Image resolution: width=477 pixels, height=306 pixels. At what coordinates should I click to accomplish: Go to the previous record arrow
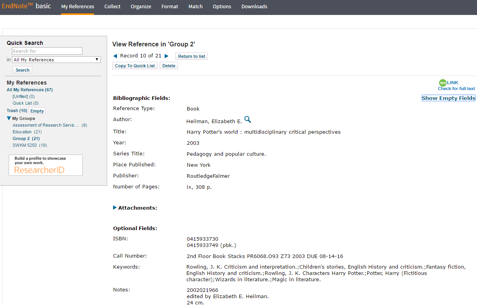tap(115, 56)
